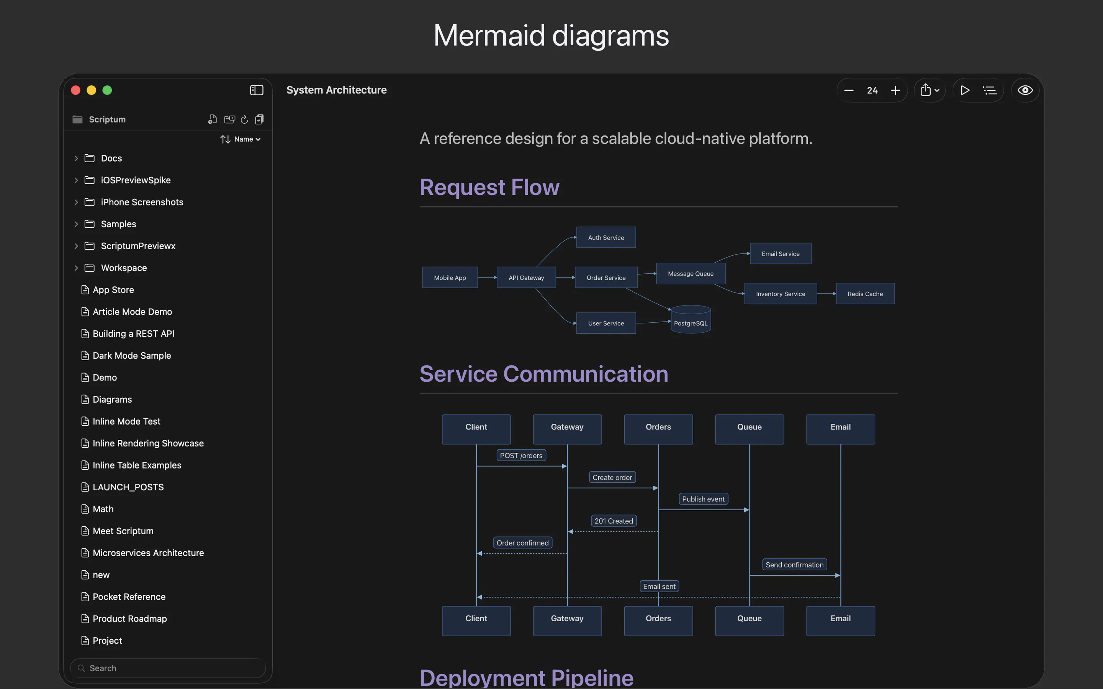This screenshot has height=689, width=1103.
Task: Toggle the sidebar panel icon
Action: click(x=257, y=90)
